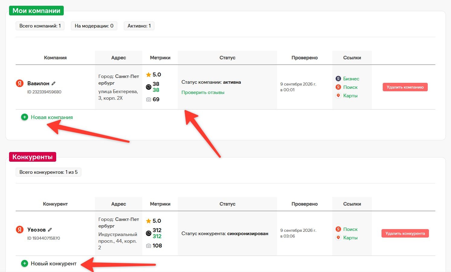Click the Yandex logo icon beside Увозов
The image size is (451, 272).
tap(20, 229)
